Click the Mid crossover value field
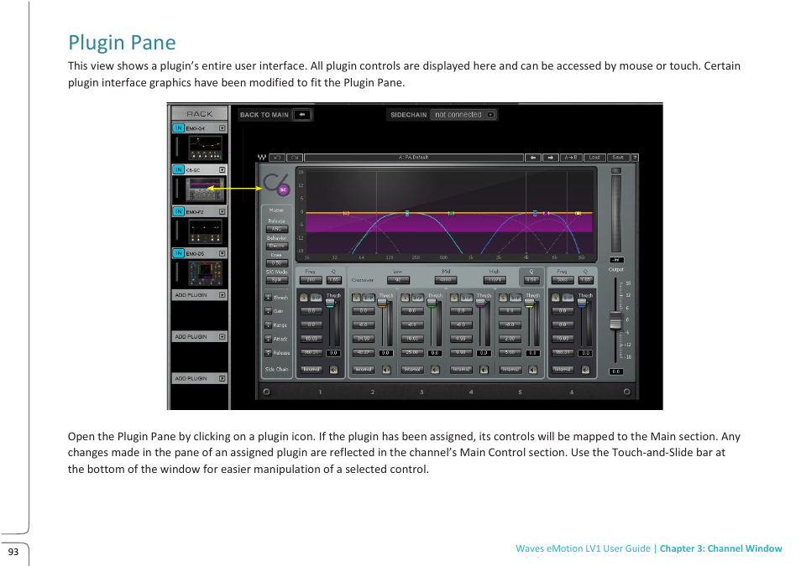801x566 pixels. click(x=446, y=280)
